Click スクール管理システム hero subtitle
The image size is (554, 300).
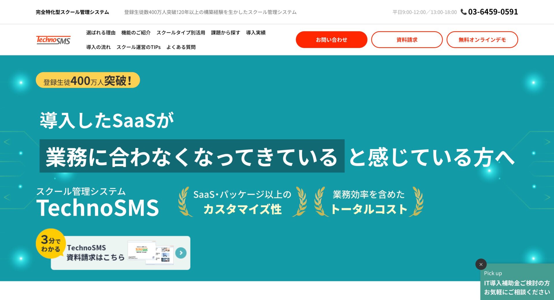(x=81, y=191)
